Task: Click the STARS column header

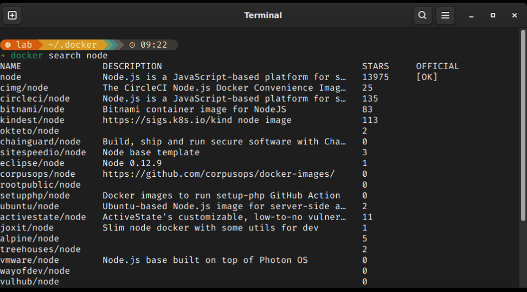Action: pyautogui.click(x=375, y=67)
